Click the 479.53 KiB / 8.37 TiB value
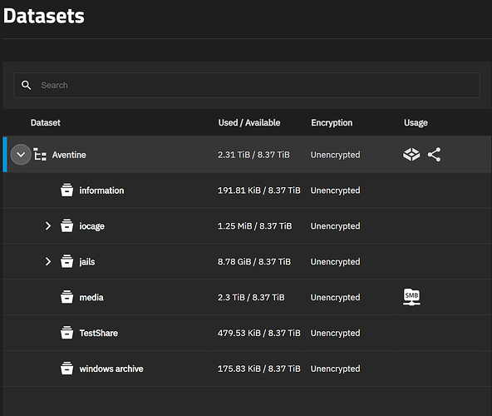 tap(259, 333)
